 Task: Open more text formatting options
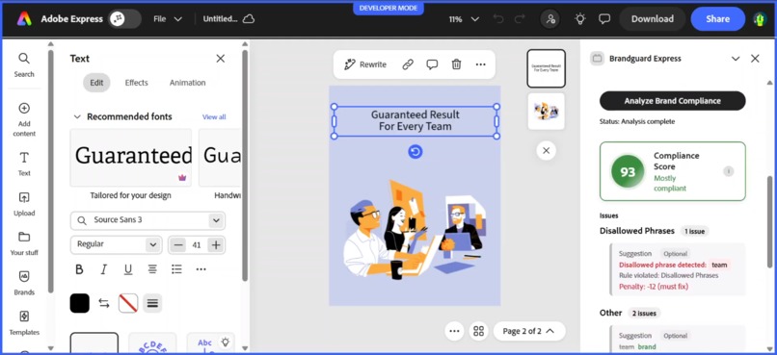[x=201, y=269]
